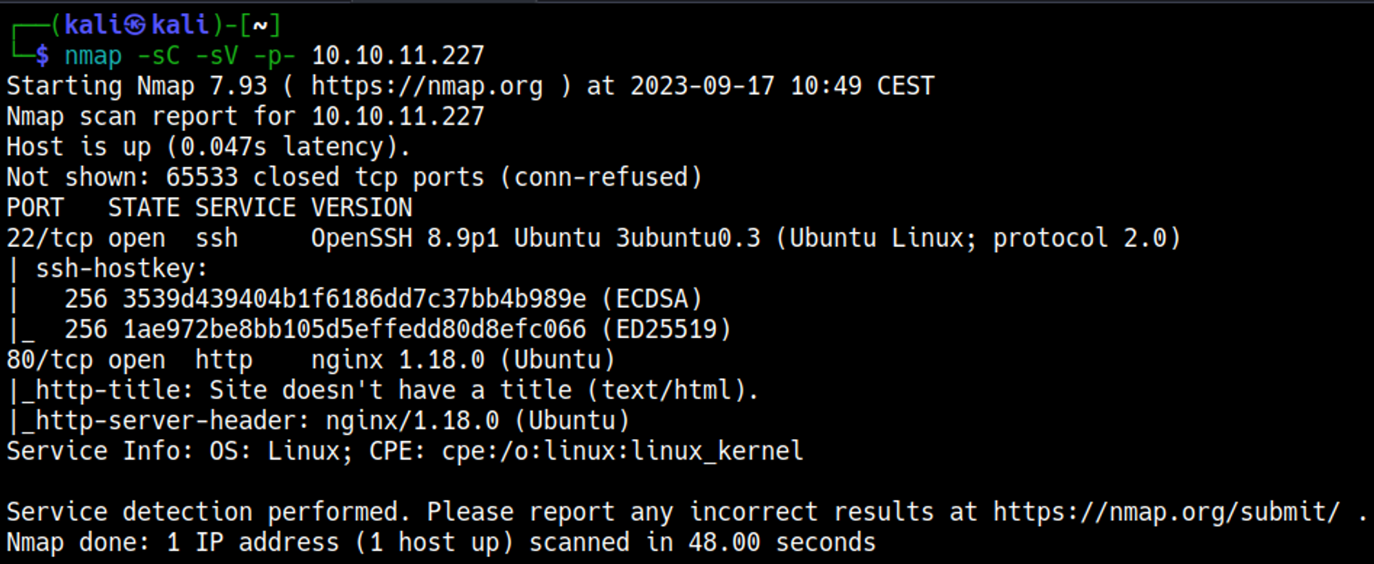Click the Kali symbol in the prompt

click(x=135, y=25)
